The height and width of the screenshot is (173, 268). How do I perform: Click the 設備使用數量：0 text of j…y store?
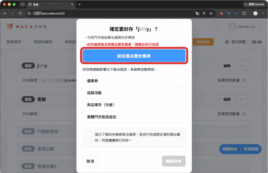click(x=231, y=80)
